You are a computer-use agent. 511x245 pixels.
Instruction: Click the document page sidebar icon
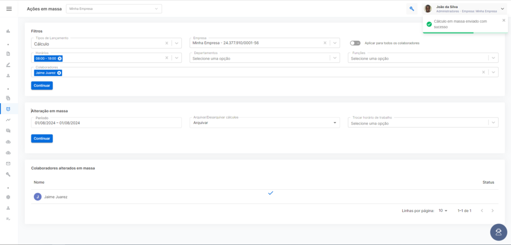(x=8, y=54)
